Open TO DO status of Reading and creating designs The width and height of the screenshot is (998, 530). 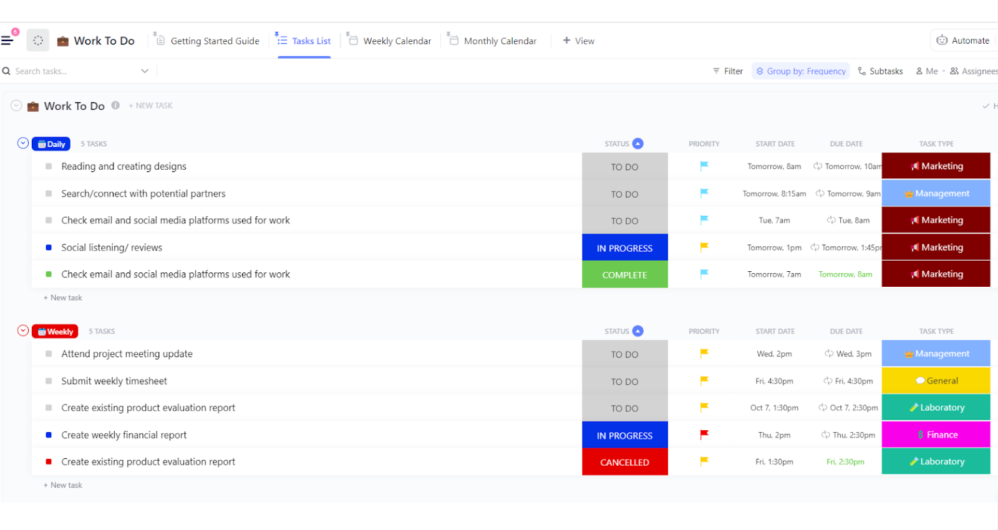coord(624,167)
